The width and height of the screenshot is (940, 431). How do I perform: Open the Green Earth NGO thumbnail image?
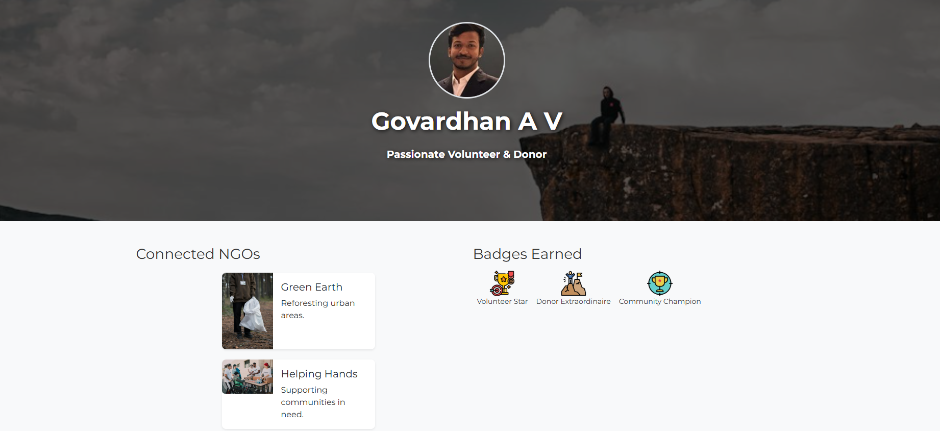[248, 311]
